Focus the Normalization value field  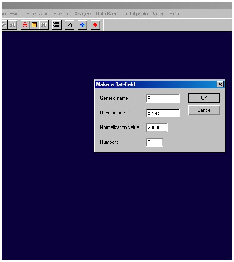pyautogui.click(x=157, y=128)
